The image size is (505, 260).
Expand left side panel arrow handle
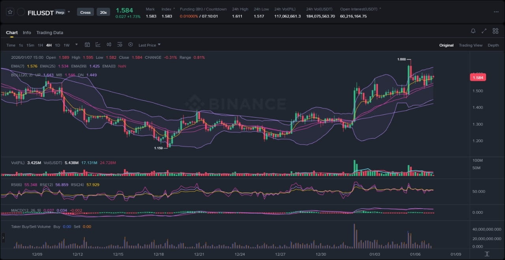[3, 238]
